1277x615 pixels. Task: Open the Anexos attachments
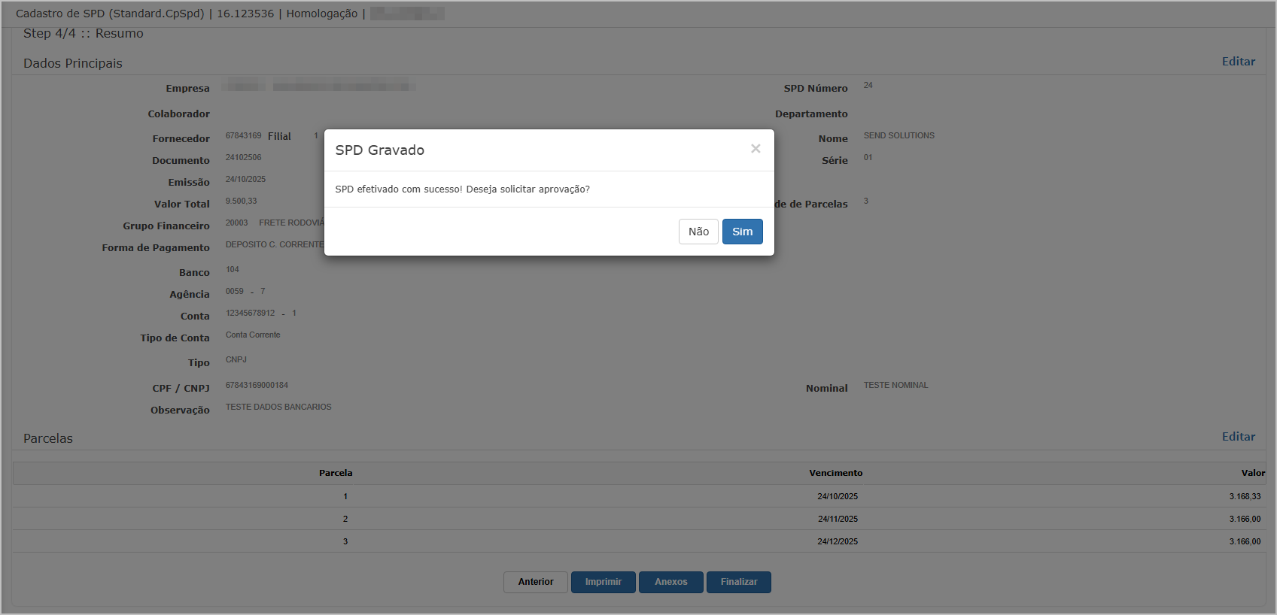coord(670,582)
